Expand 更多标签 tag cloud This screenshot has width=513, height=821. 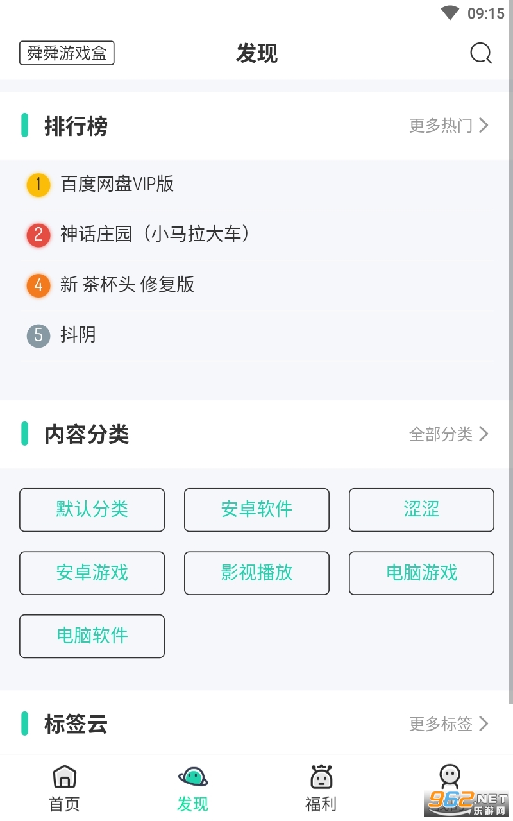[x=449, y=724]
